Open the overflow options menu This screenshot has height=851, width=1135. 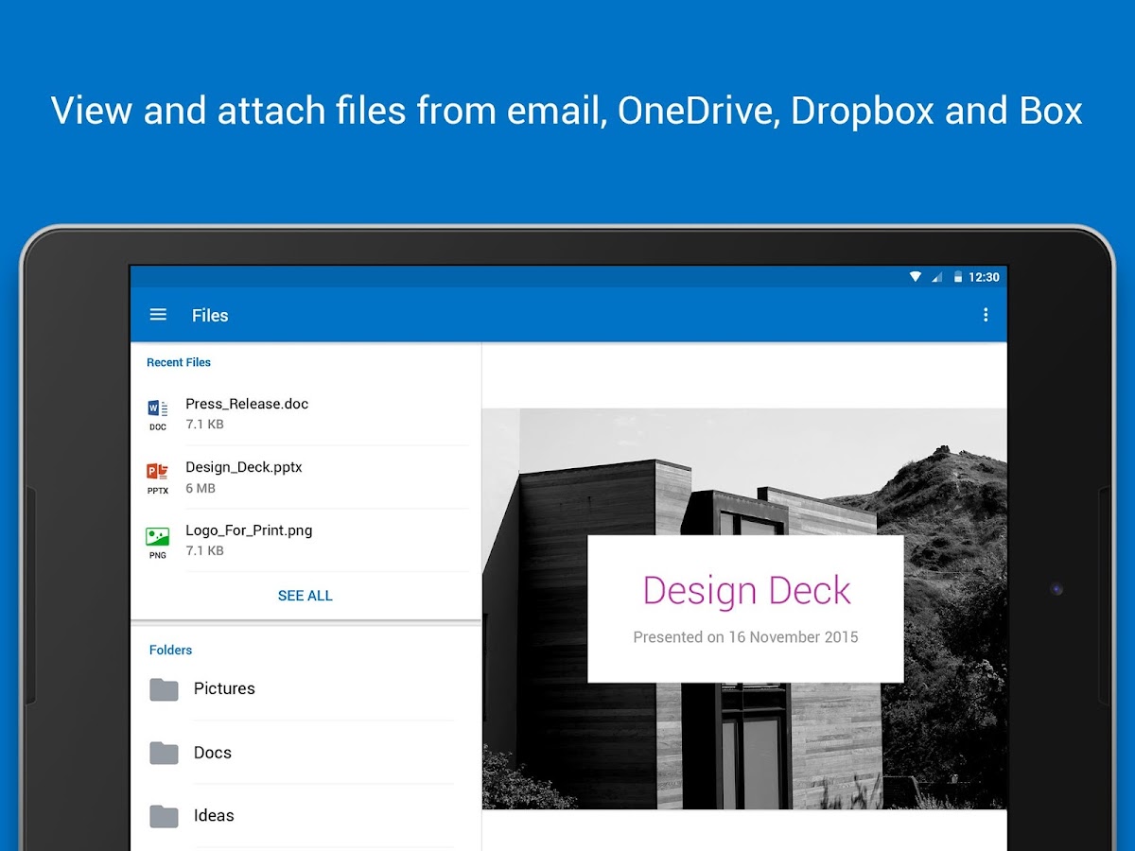(x=986, y=314)
